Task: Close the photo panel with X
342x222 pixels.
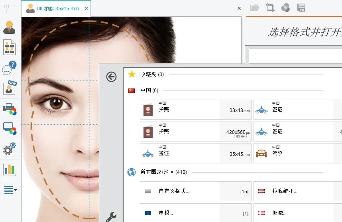Action: [239, 8]
